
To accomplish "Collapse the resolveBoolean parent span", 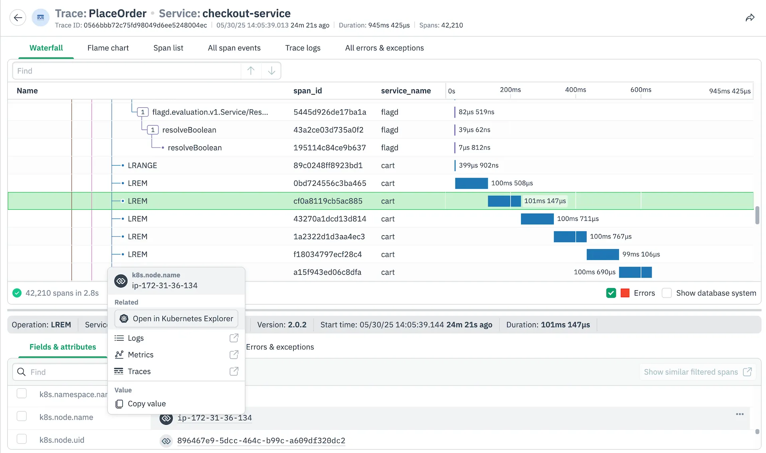I will (153, 130).
